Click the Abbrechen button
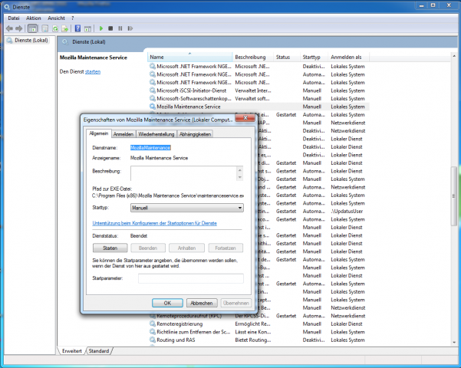461x368 pixels. tap(202, 303)
